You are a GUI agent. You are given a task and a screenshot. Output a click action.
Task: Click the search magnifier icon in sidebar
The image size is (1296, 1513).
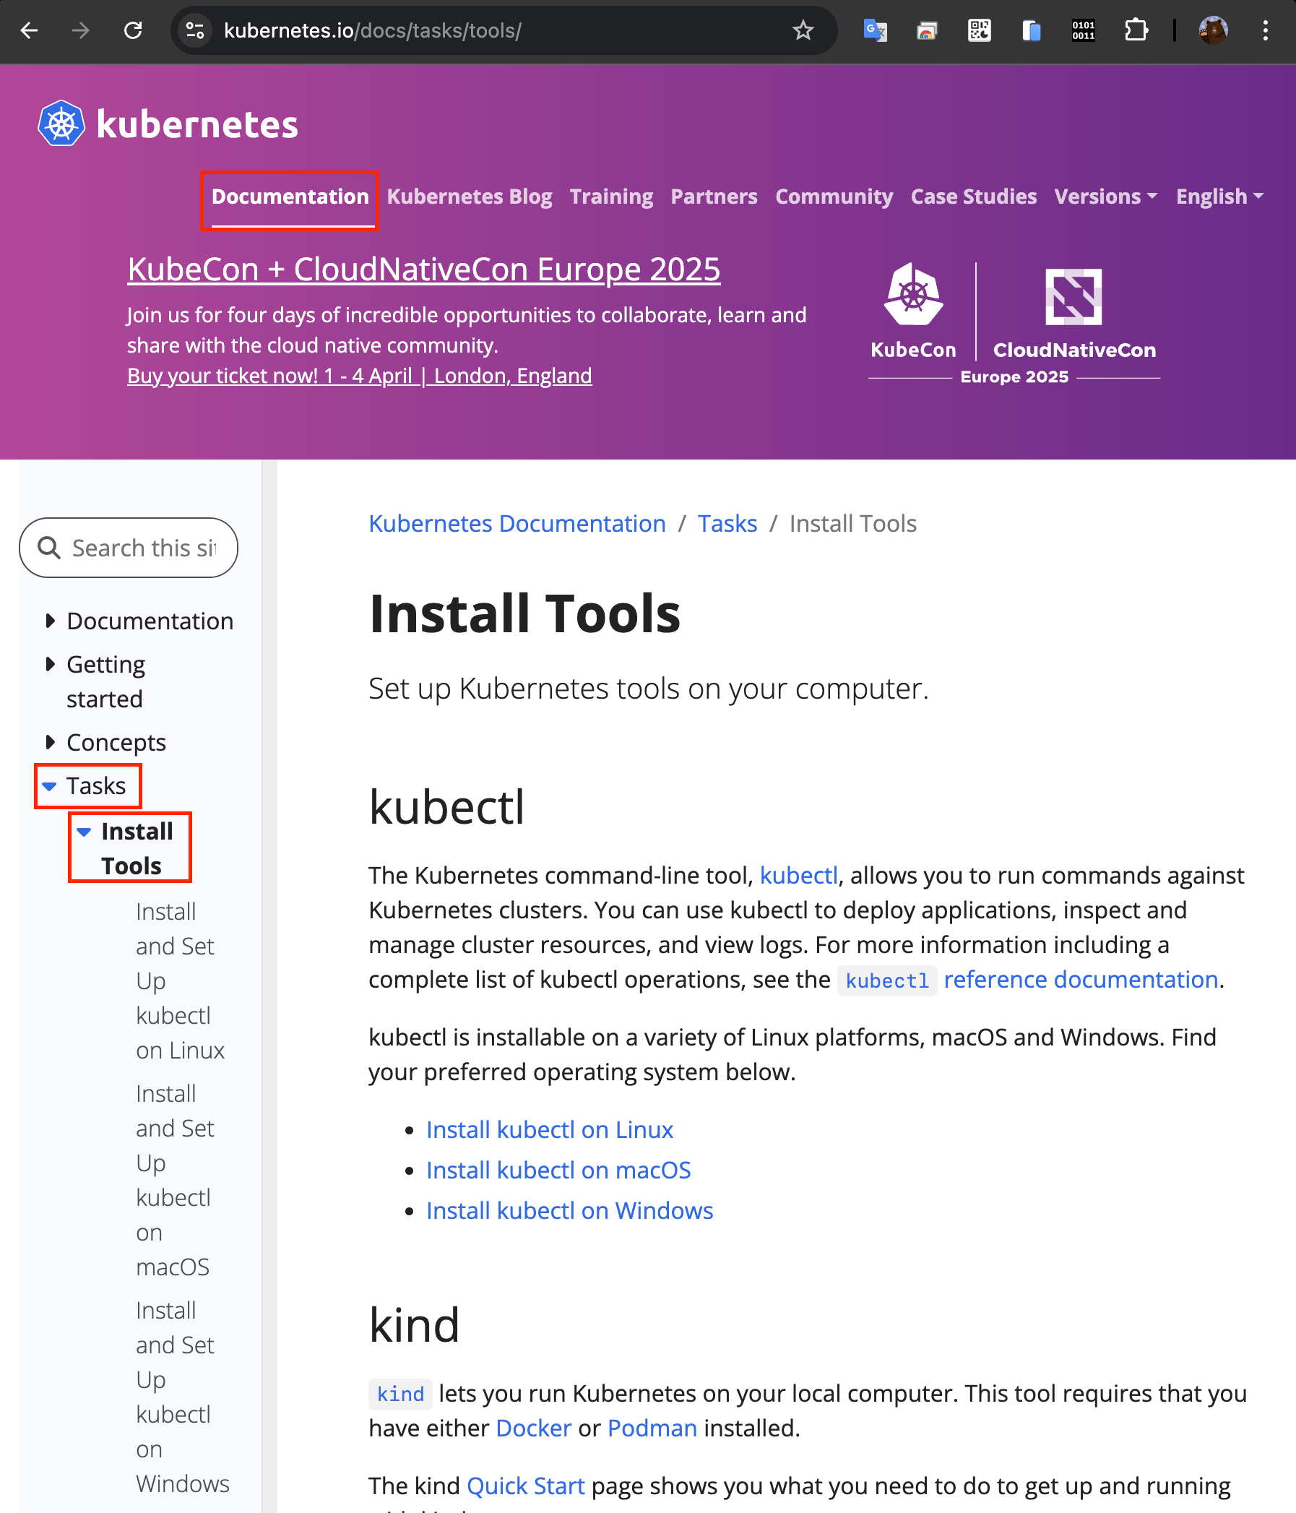49,548
